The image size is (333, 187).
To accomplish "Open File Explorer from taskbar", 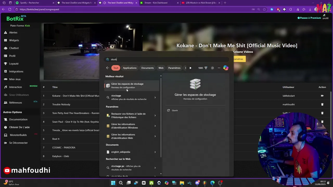I will pyautogui.click(x=182, y=183).
